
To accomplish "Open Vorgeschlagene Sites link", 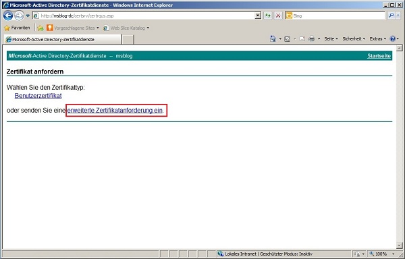I will coord(73,28).
